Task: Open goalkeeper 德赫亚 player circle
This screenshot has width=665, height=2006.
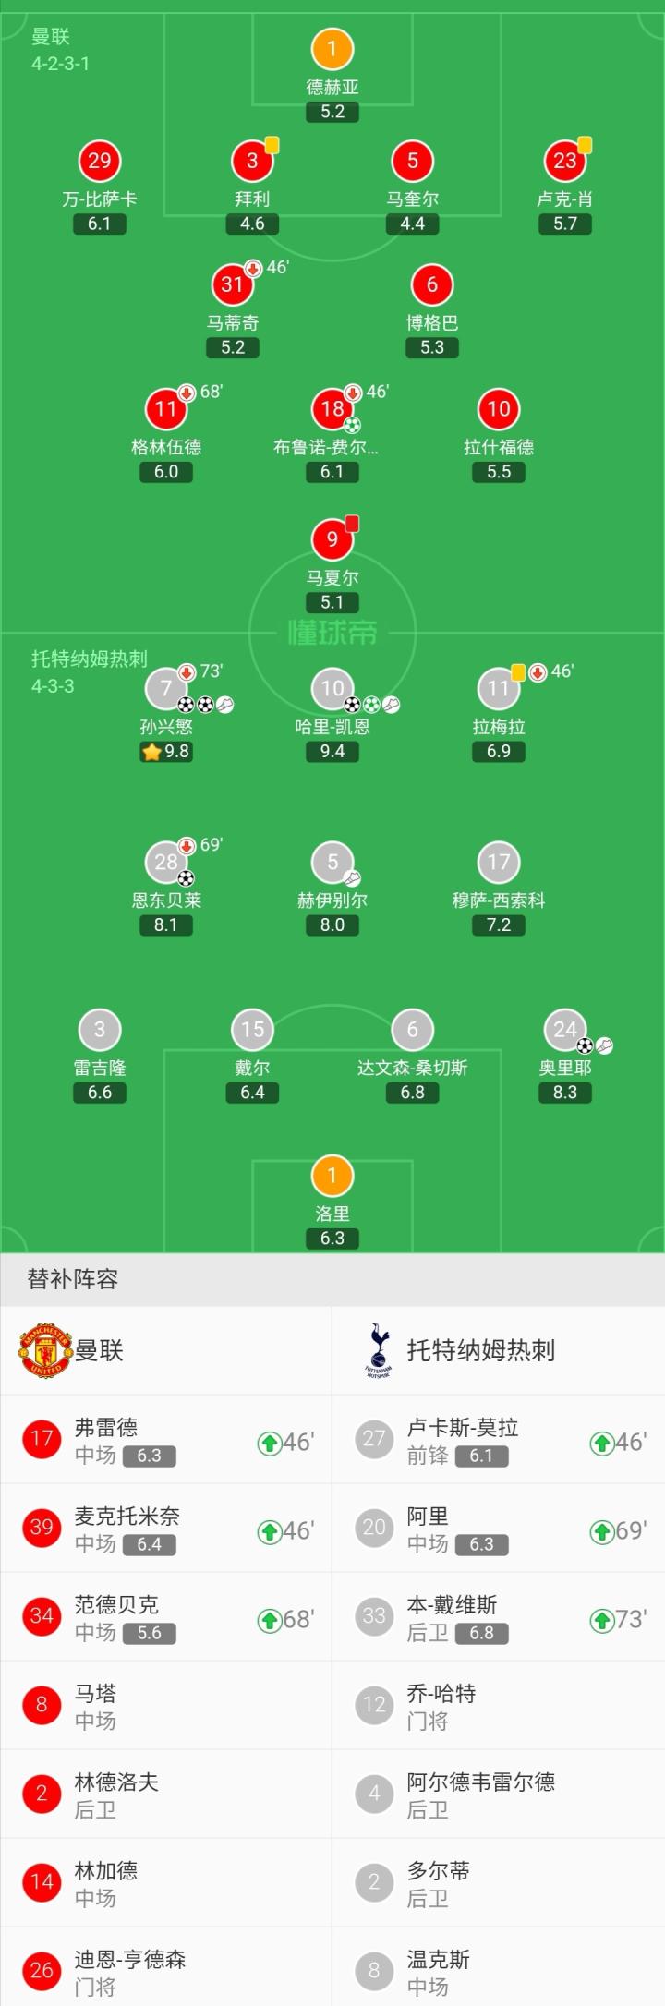Action: 332,49
